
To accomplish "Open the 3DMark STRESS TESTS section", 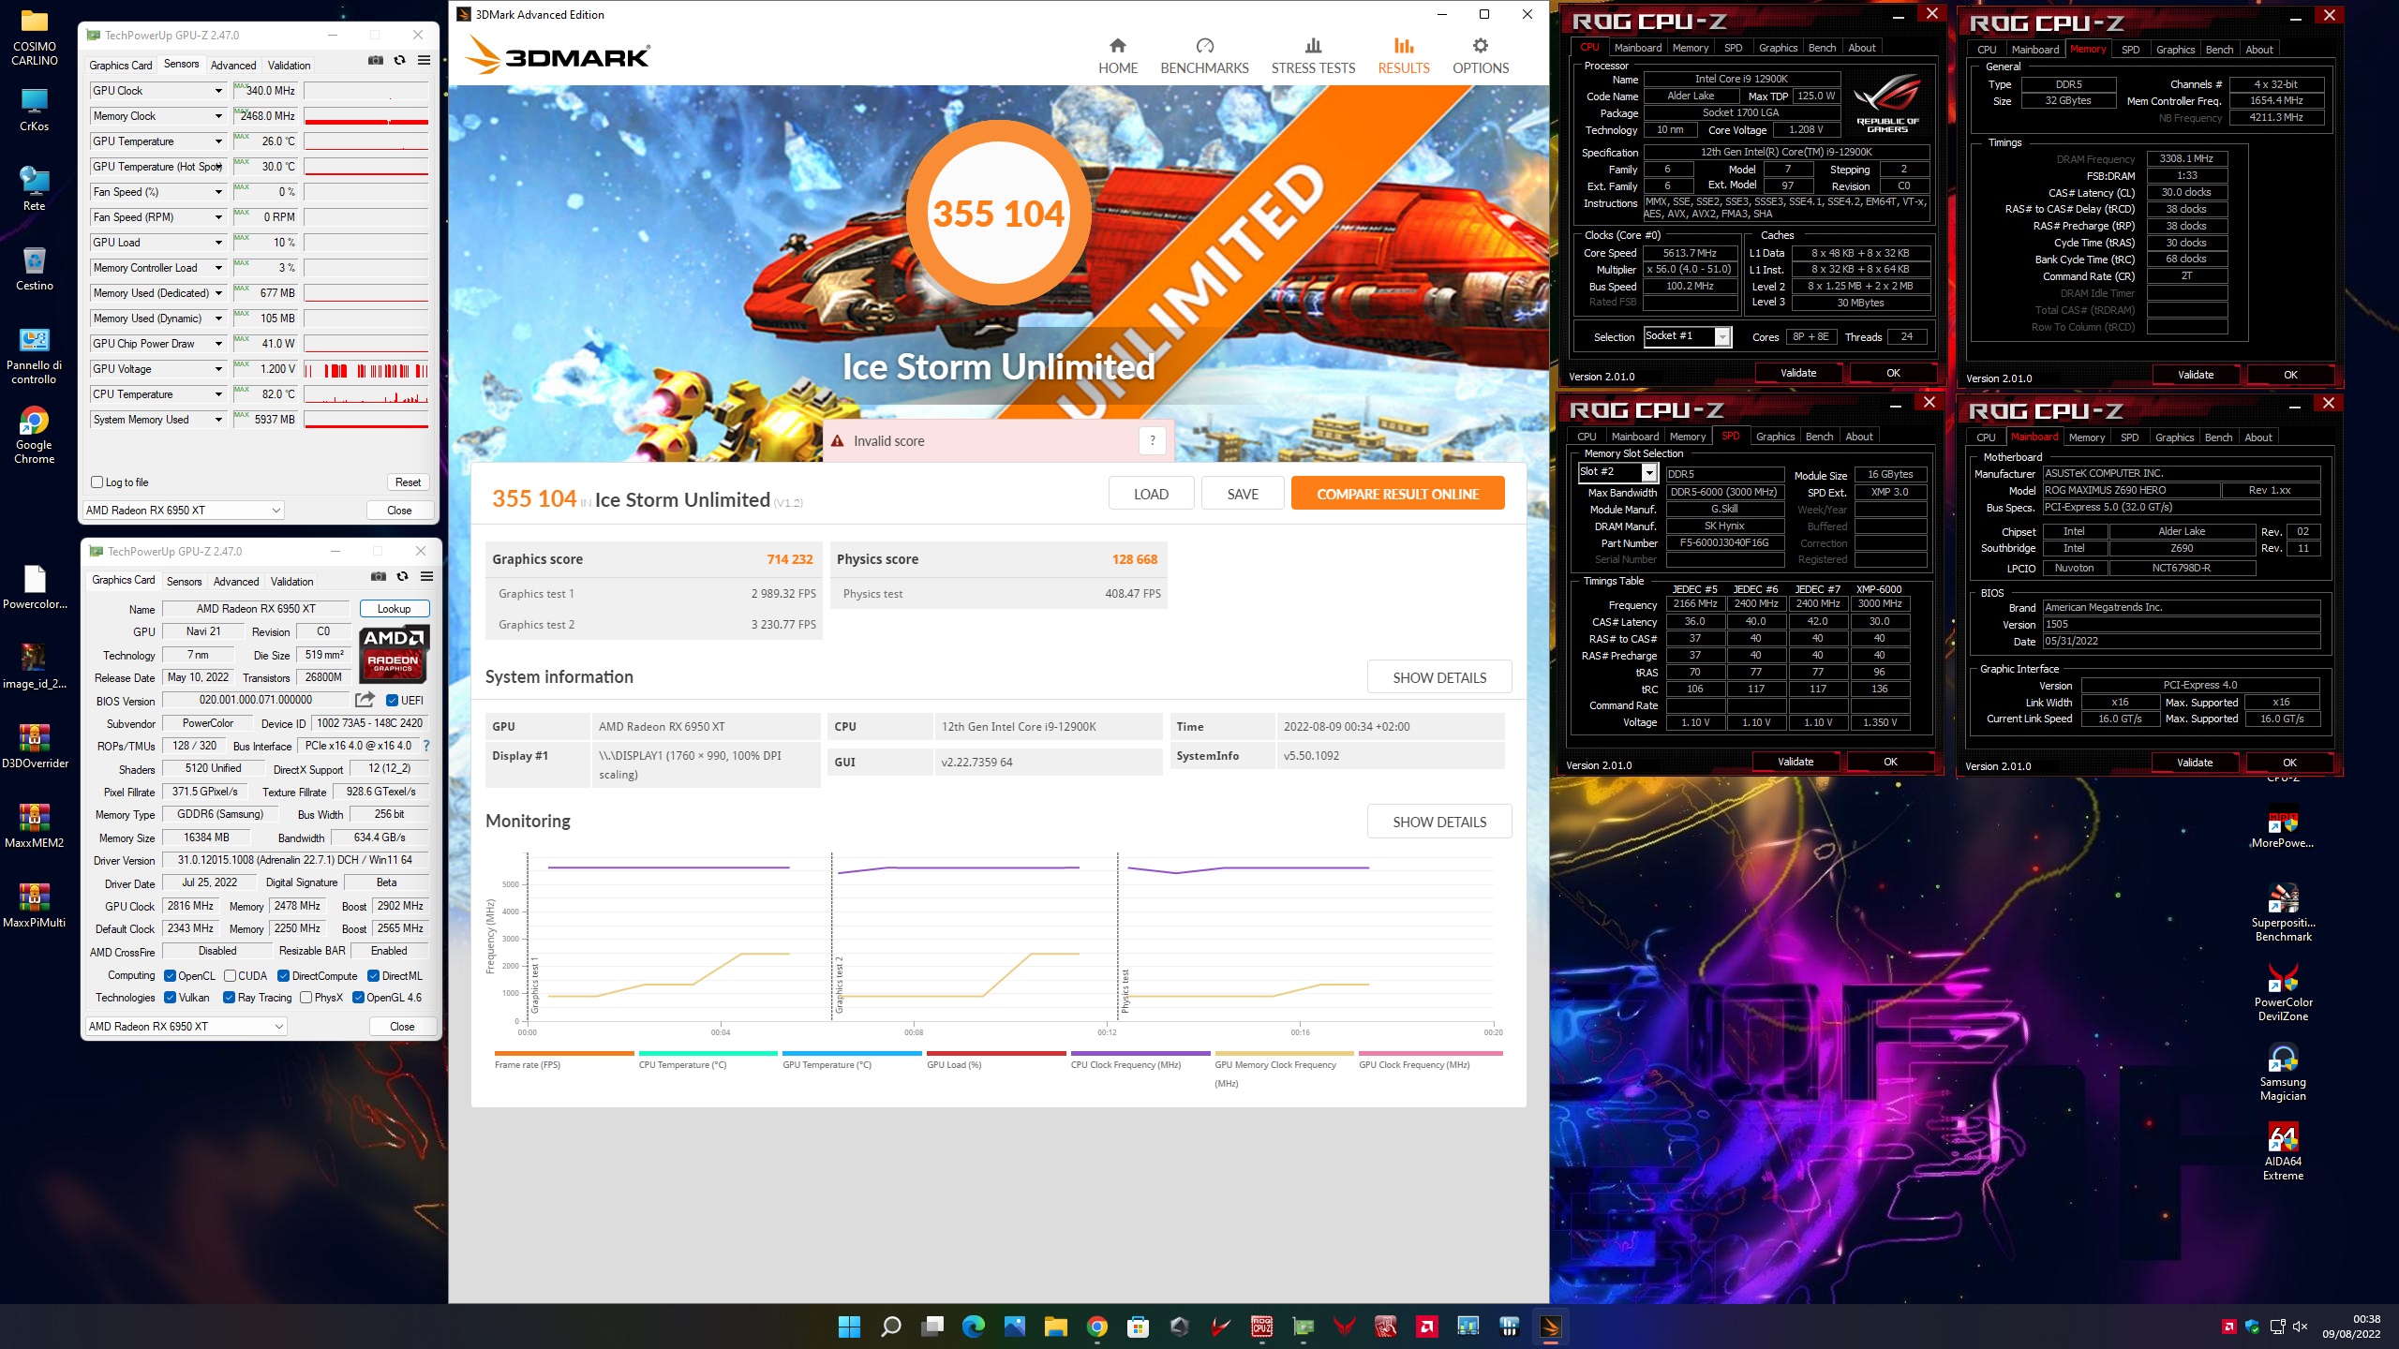I will click(1313, 56).
